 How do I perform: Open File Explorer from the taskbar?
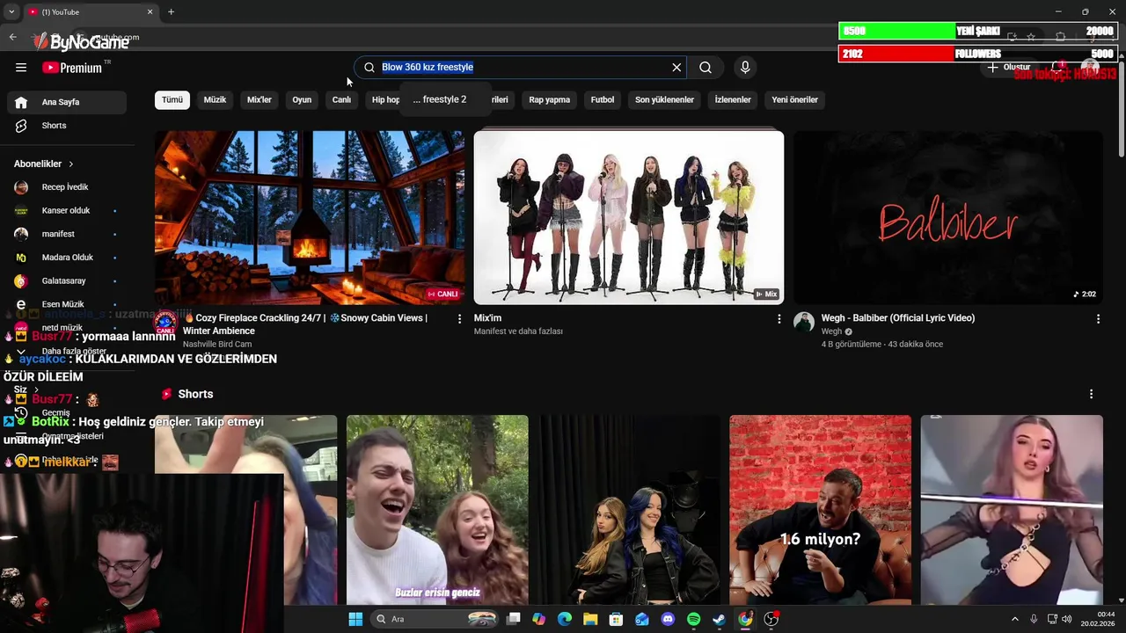click(590, 619)
